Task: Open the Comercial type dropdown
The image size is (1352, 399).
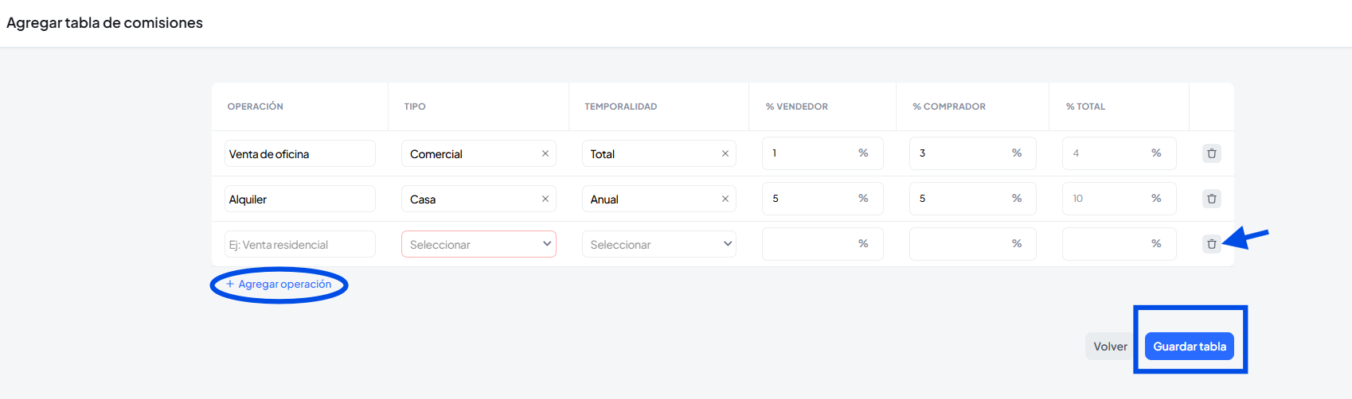Action: pyautogui.click(x=470, y=153)
